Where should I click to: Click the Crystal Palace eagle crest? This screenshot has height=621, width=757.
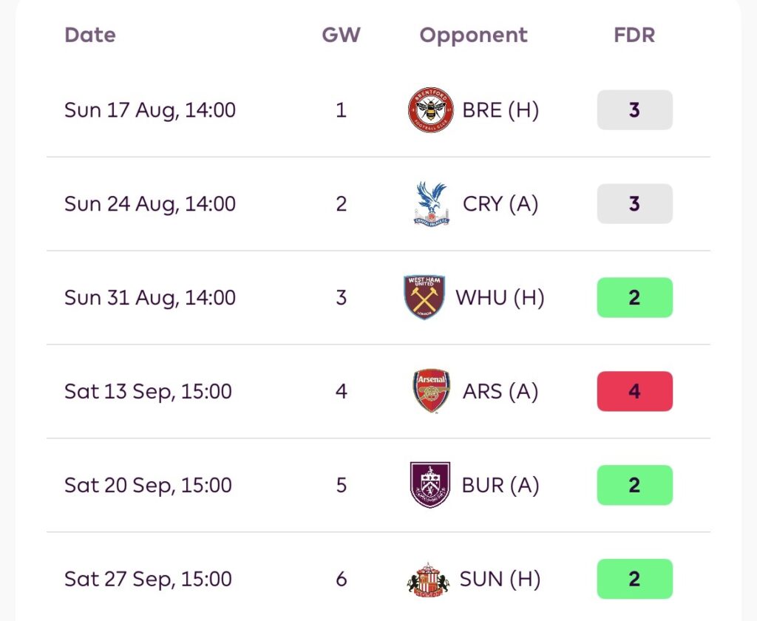click(431, 204)
